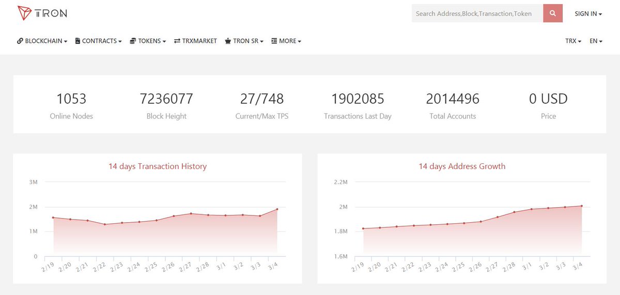The height and width of the screenshot is (295, 620).
Task: Open the CONTRACTS menu
Action: tap(99, 41)
